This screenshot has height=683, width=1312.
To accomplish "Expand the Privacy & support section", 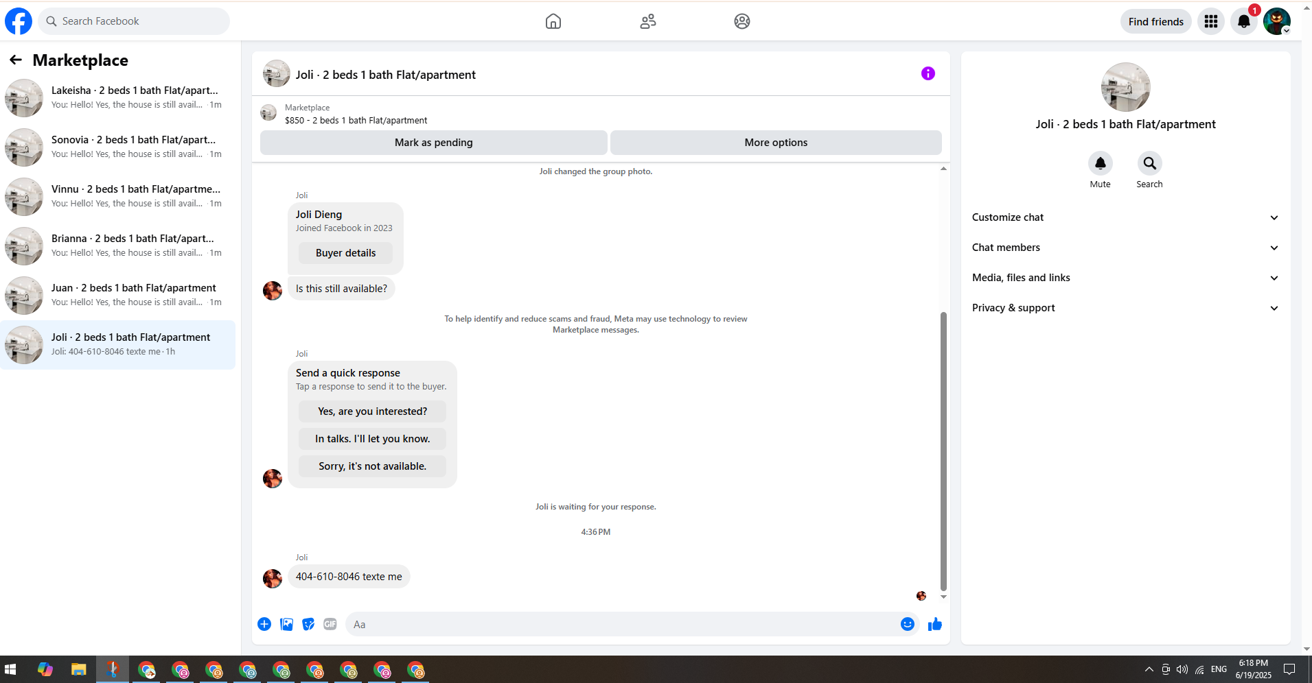I will point(1126,308).
